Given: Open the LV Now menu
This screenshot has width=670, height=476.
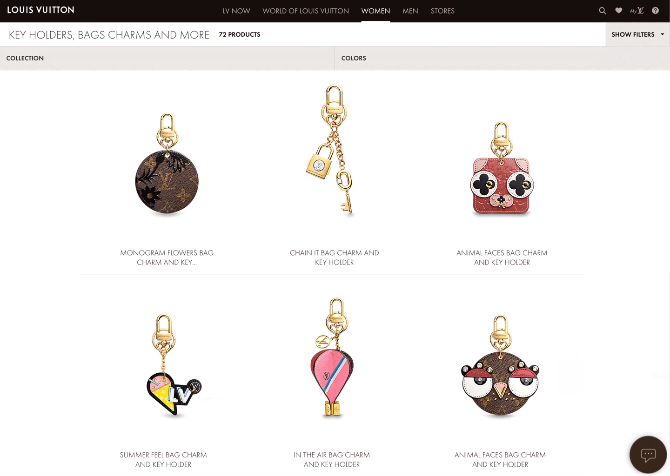Looking at the screenshot, I should 236,11.
